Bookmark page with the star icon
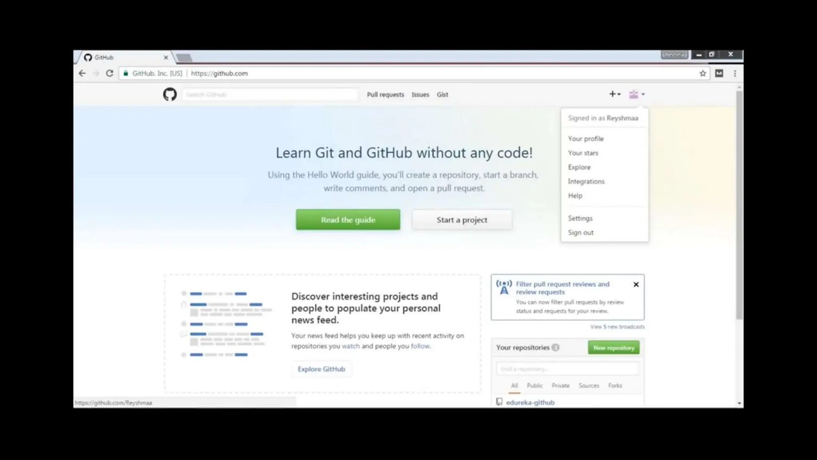The width and height of the screenshot is (817, 460). (x=703, y=73)
